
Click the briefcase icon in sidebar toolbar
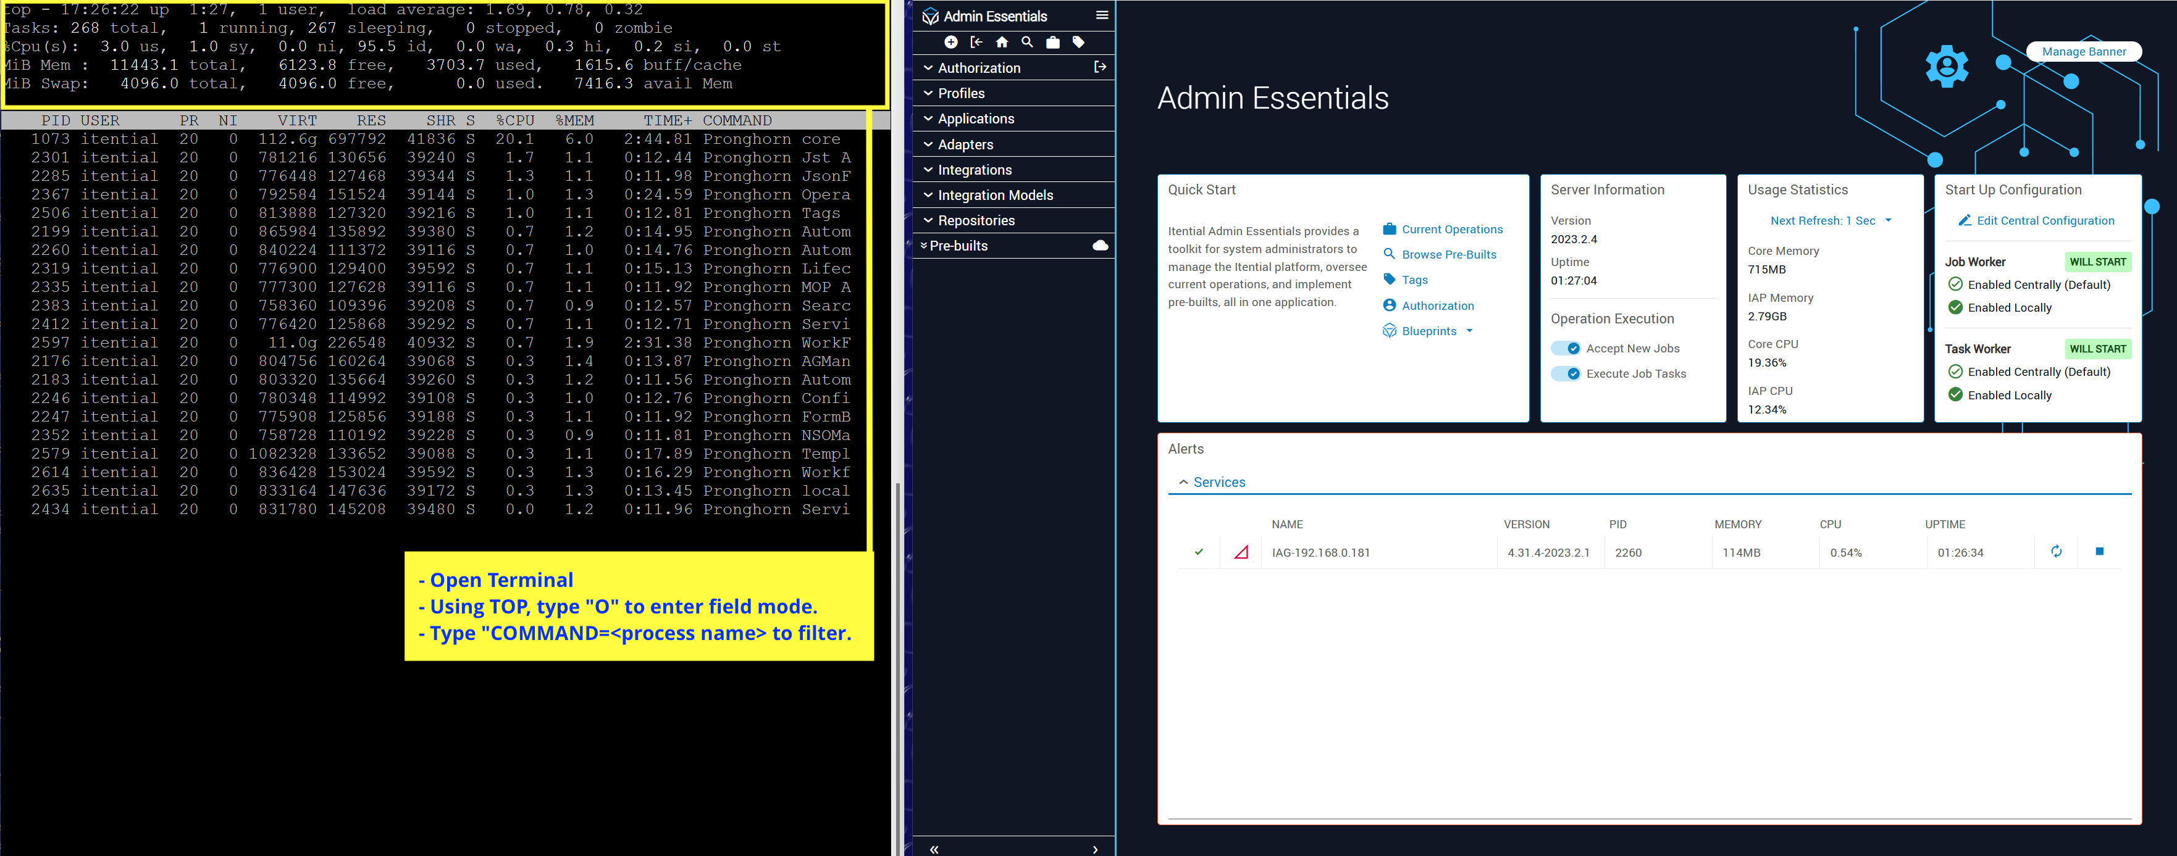tap(1052, 42)
